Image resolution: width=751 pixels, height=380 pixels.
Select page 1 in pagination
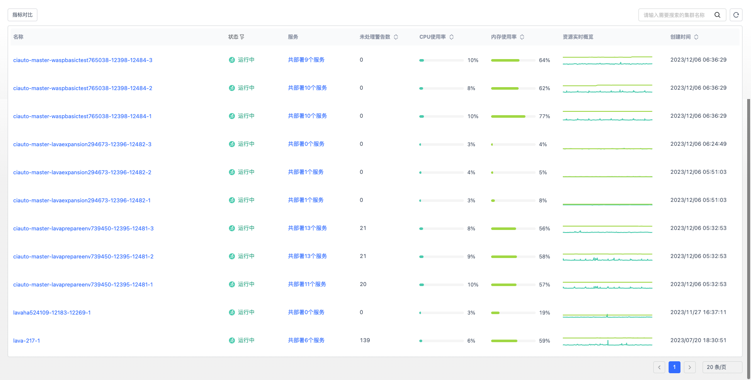675,367
